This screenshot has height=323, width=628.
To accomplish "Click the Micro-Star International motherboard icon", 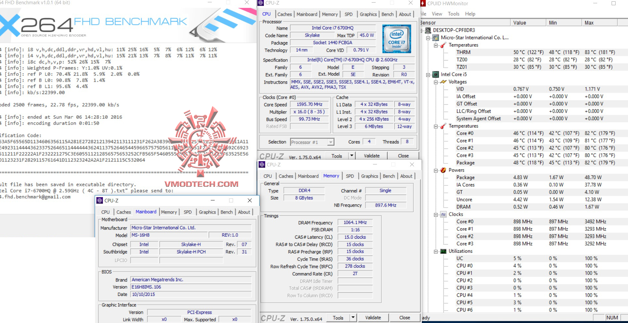I will point(435,37).
